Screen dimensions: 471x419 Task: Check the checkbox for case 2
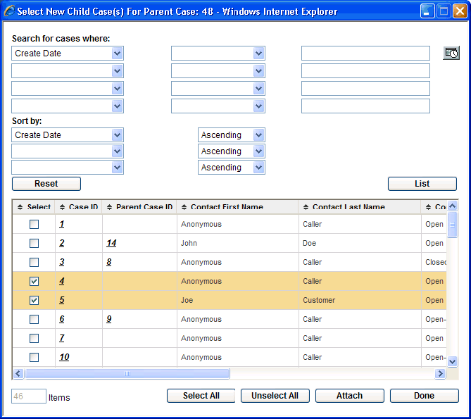point(34,243)
